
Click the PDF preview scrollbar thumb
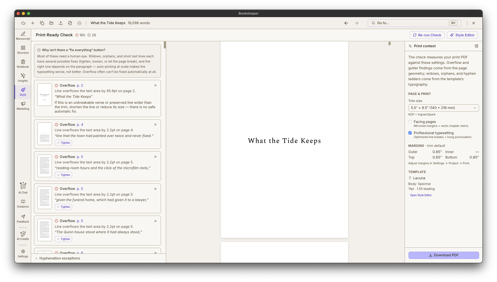389,44
